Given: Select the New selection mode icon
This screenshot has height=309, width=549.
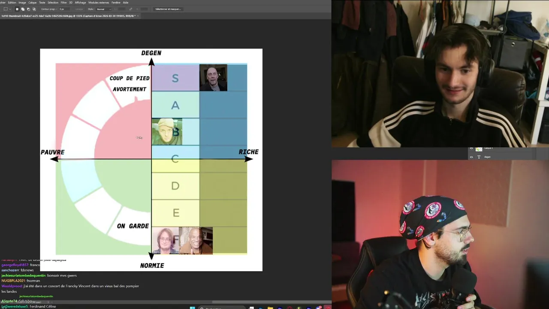Looking at the screenshot, I should click(17, 9).
